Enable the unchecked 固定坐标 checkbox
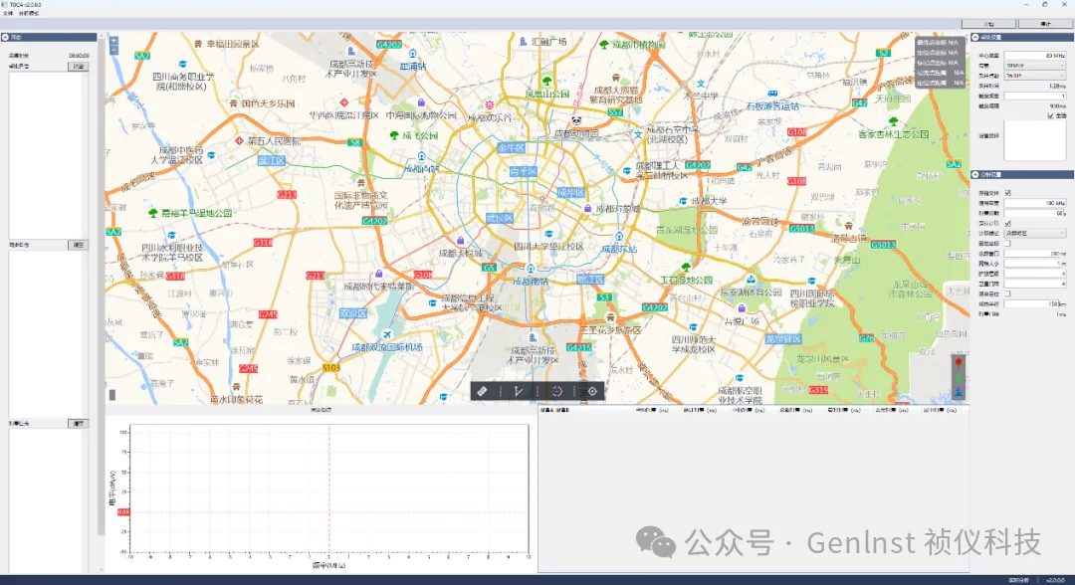 tap(1008, 243)
